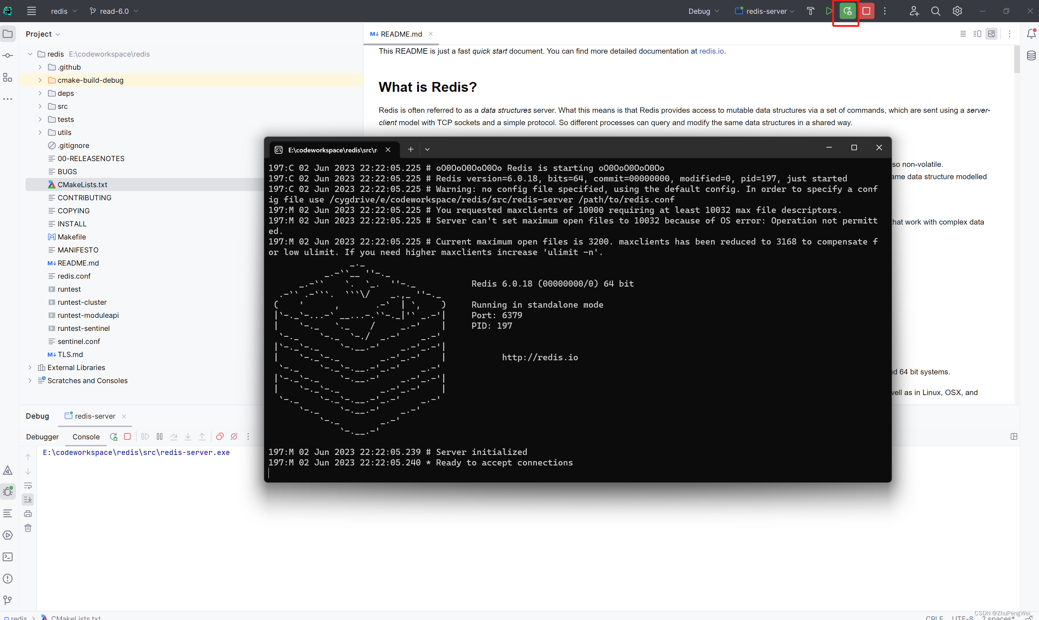This screenshot has height=620, width=1039.
Task: Open the main hamburger menu
Action: coord(31,11)
